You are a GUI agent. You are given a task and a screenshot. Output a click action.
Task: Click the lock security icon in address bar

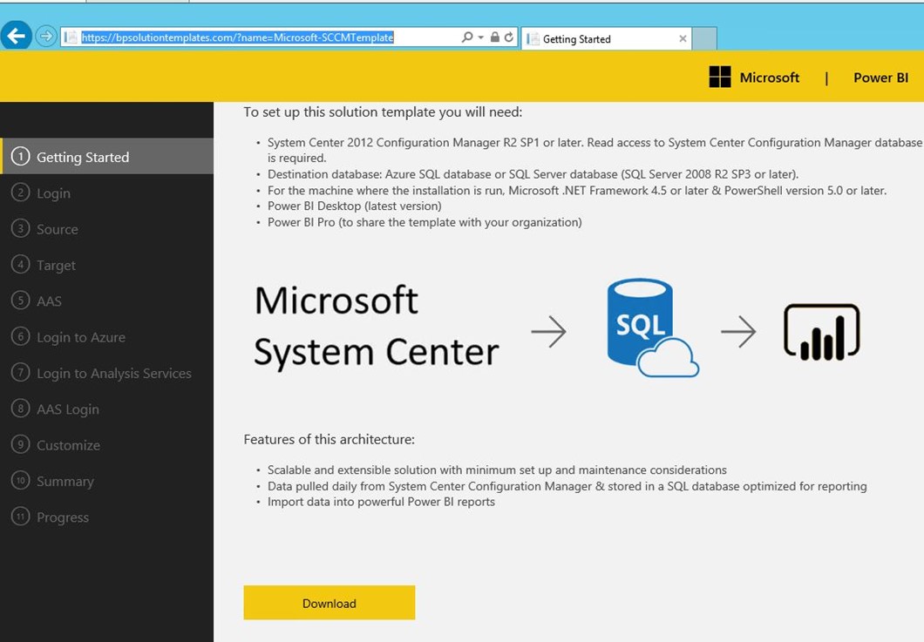pos(495,37)
